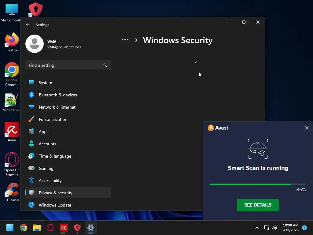Go back using the Settings back arrow
313x235 pixels.
click(28, 24)
